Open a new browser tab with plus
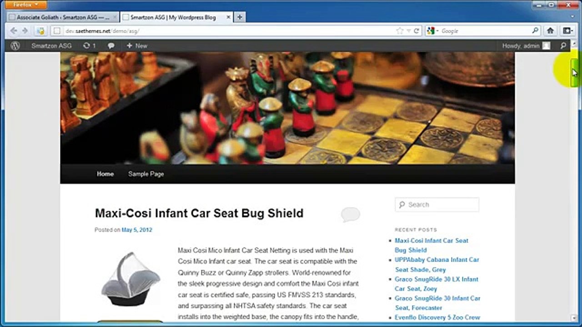The width and height of the screenshot is (582, 327). pos(240,17)
